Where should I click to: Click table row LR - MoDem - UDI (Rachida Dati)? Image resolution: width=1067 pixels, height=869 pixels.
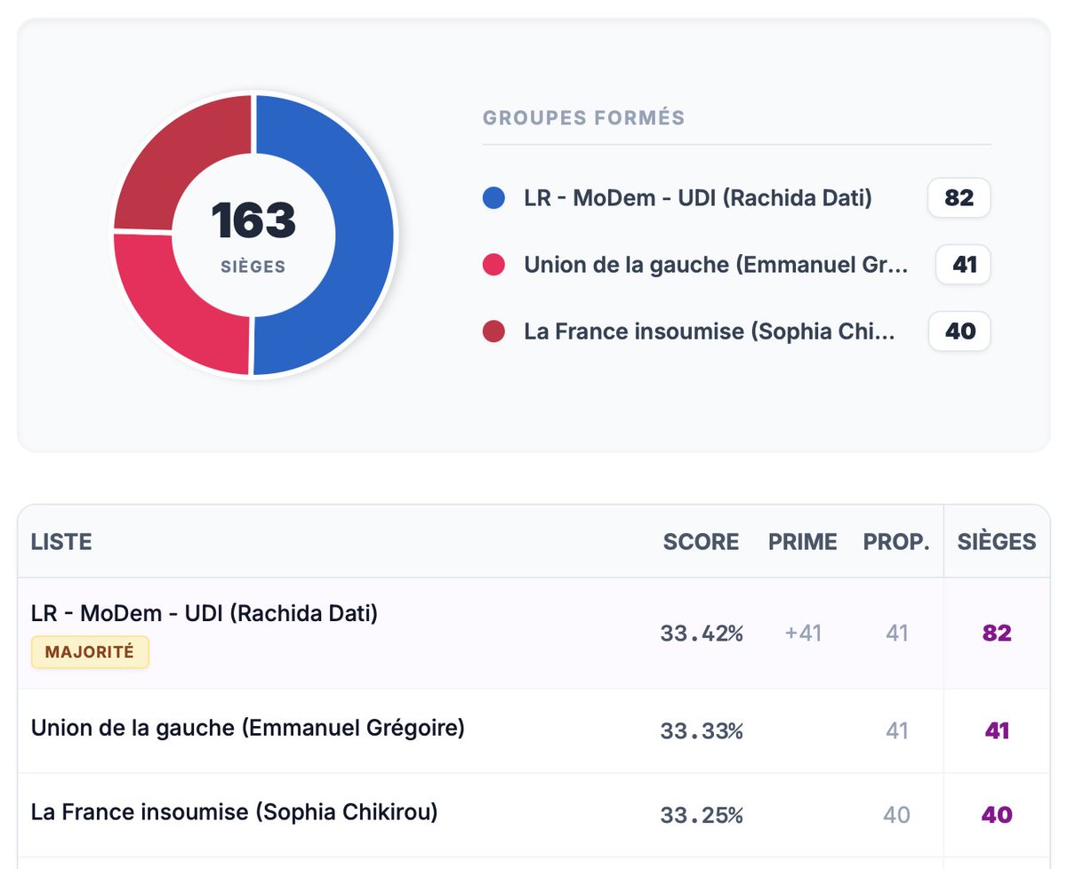[x=533, y=634]
